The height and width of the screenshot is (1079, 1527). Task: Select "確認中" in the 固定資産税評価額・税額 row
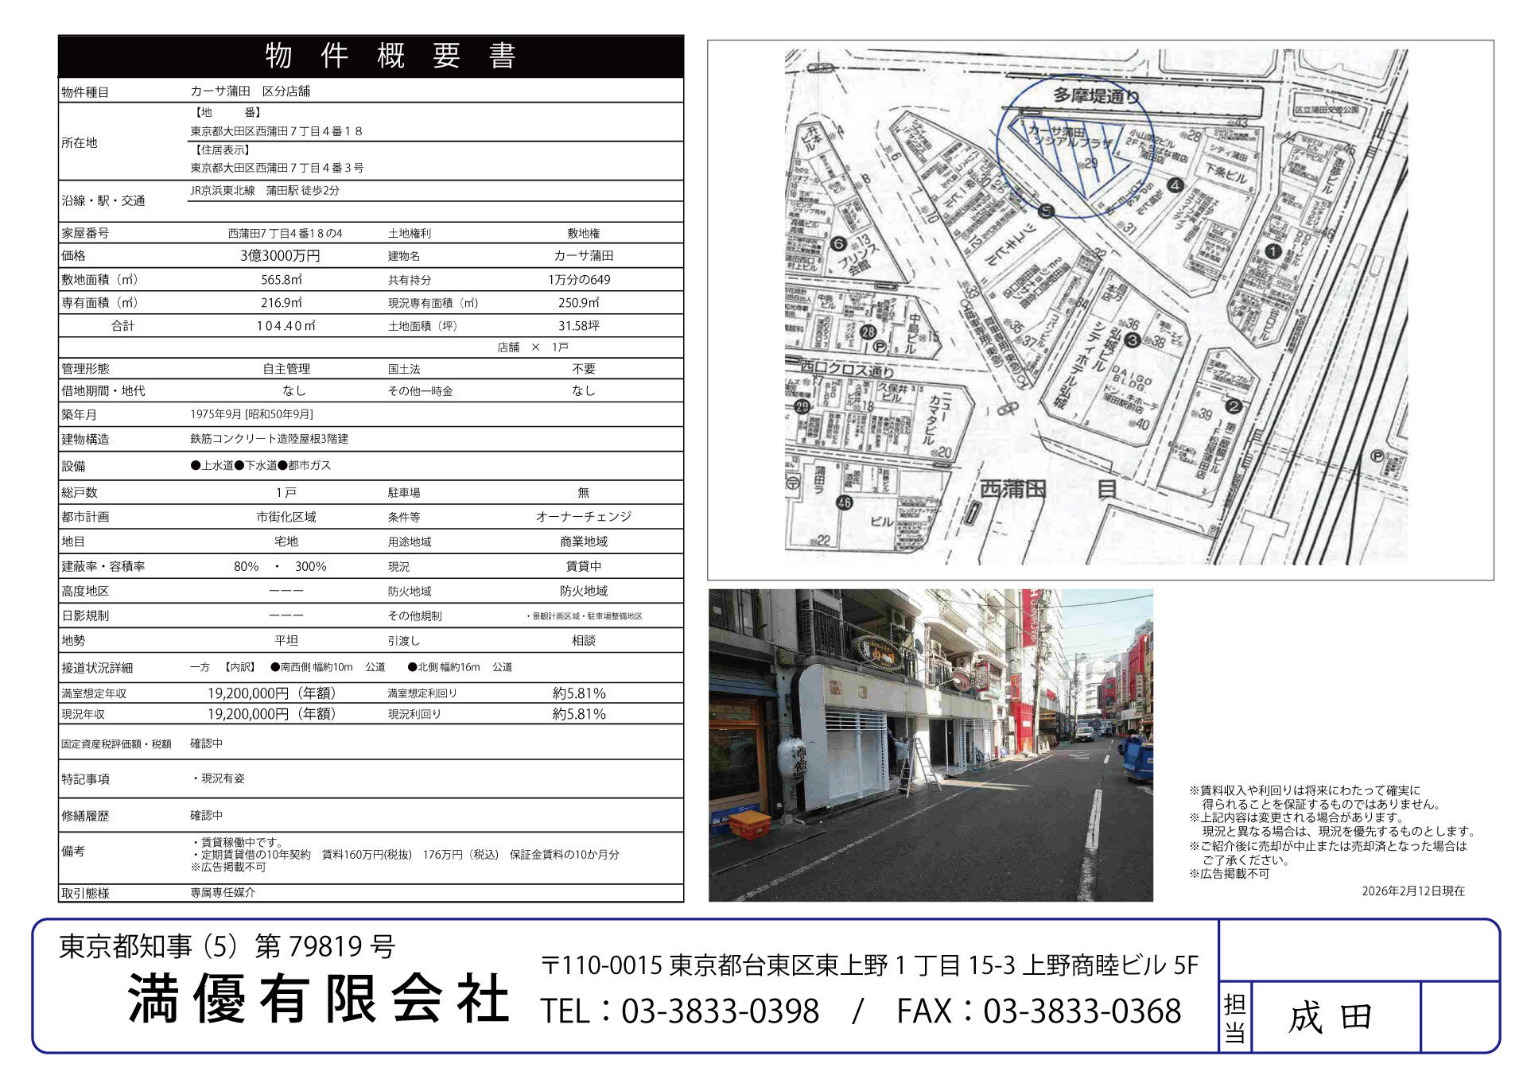tap(207, 744)
